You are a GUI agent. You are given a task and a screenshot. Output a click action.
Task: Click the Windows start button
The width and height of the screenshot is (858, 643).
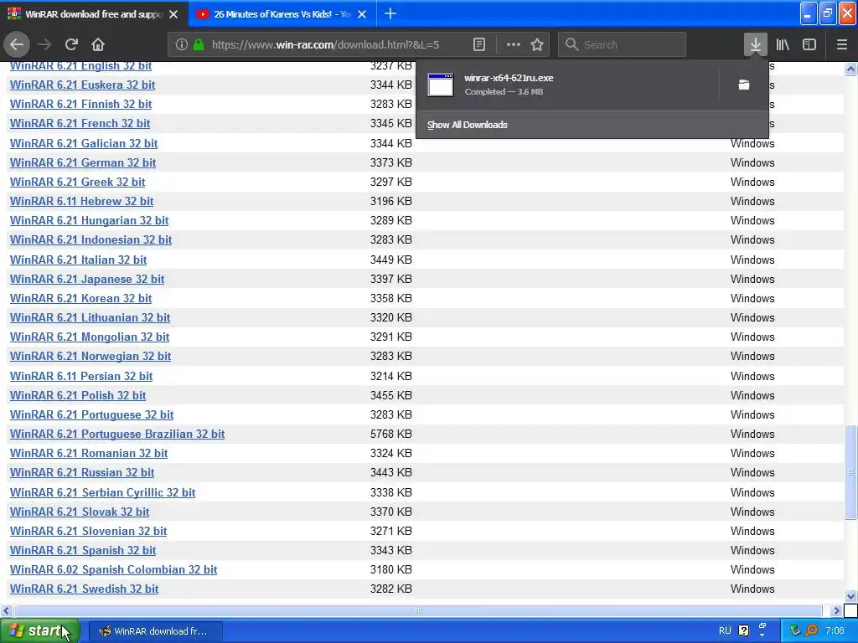tap(40, 630)
